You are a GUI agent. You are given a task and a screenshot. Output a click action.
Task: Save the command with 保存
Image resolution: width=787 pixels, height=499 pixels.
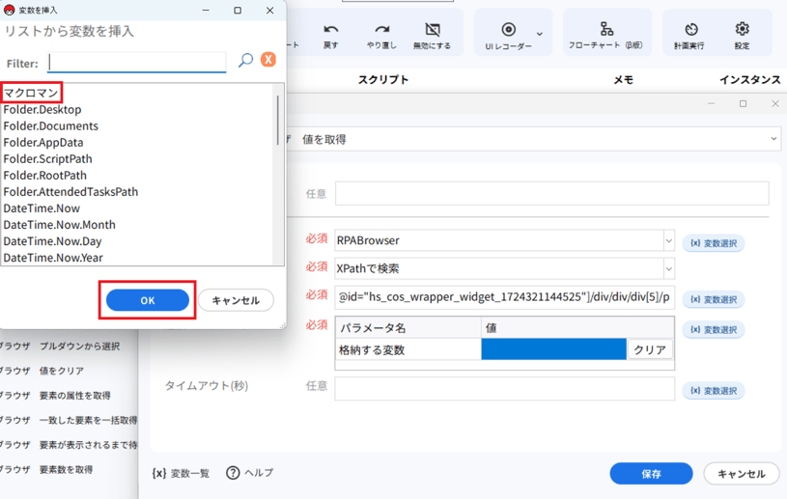pyautogui.click(x=652, y=474)
